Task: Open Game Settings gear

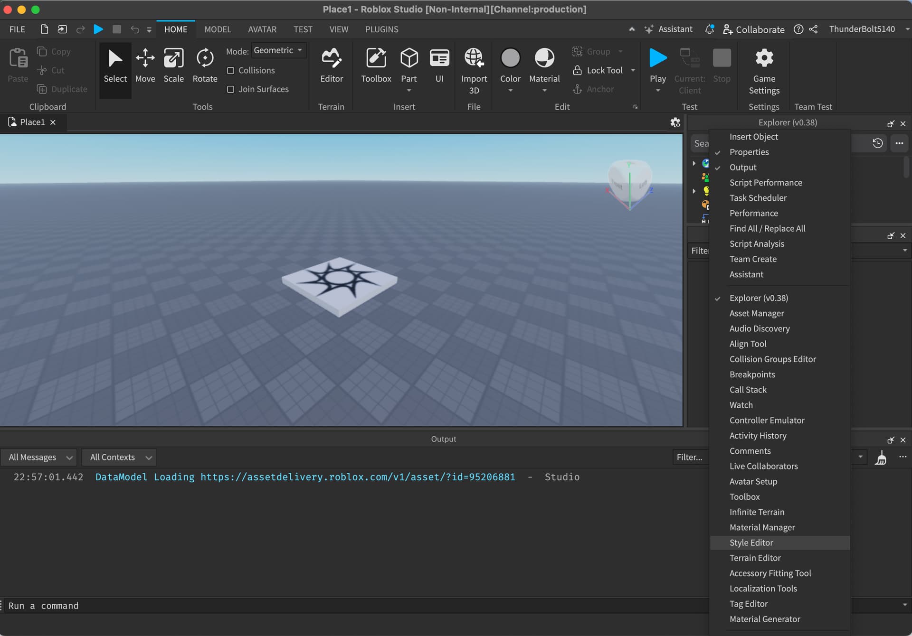Action: (x=764, y=59)
